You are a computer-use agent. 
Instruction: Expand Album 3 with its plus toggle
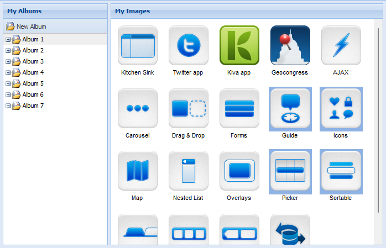(x=8, y=62)
